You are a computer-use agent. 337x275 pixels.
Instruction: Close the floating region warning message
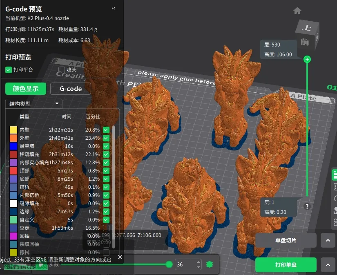120,257
